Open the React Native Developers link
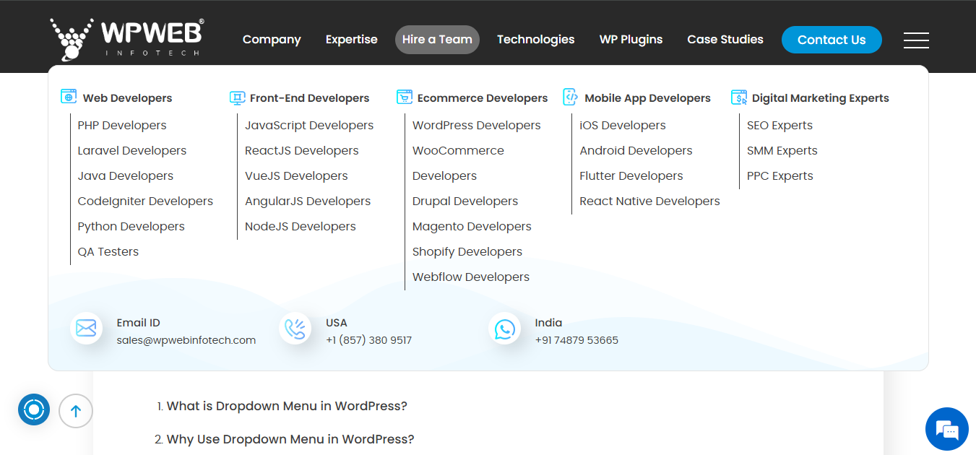976x455 pixels. pos(649,201)
